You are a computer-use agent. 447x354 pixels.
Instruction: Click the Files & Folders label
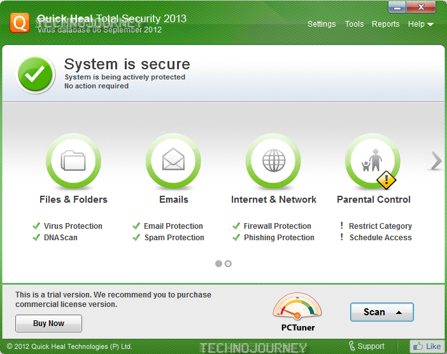[73, 200]
